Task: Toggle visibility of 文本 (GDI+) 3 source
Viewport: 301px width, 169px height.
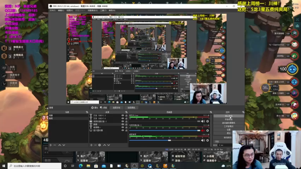Action: [123, 115]
